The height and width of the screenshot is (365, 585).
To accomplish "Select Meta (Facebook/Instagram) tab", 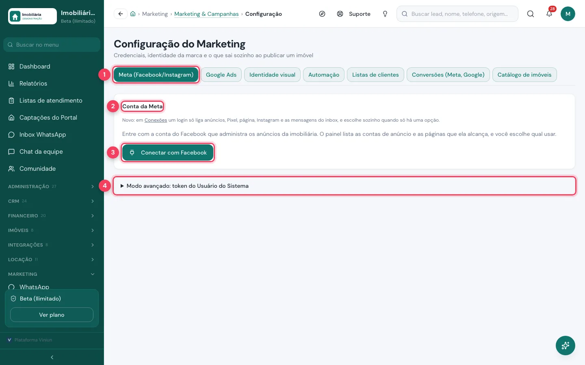I will [x=156, y=75].
